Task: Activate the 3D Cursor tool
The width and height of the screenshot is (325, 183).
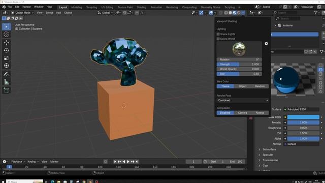Action: pos(7,35)
